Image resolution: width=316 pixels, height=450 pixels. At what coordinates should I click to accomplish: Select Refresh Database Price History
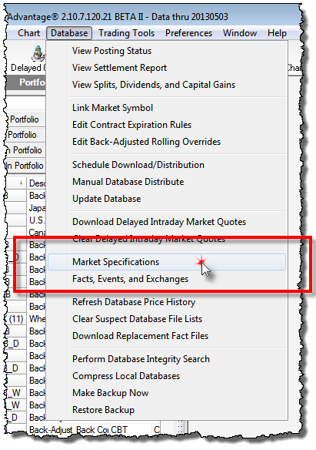[168, 302]
